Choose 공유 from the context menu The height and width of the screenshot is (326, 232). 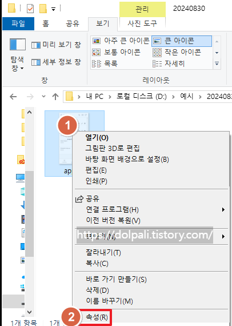point(93,199)
